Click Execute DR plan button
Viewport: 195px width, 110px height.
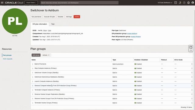pos(49,17)
